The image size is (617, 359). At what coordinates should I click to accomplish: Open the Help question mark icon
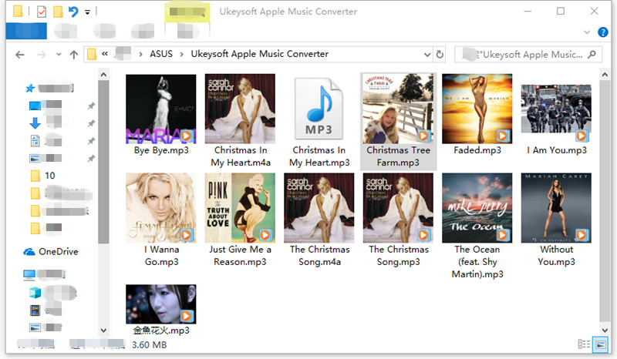(602, 32)
